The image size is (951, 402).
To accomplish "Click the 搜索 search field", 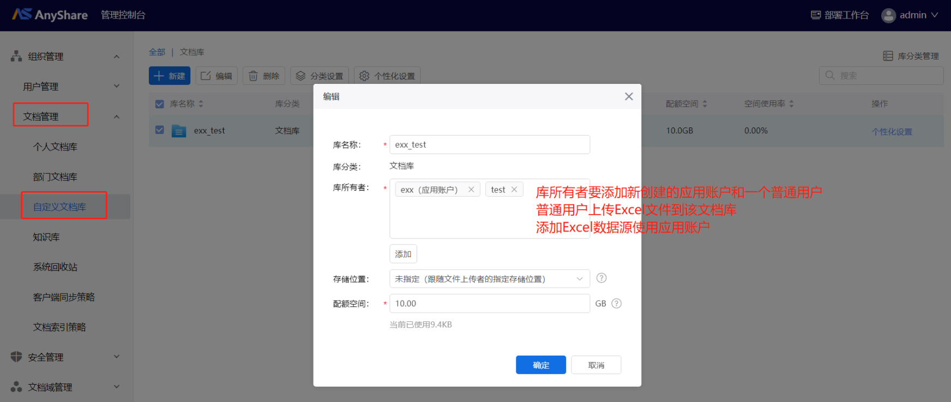I will tap(881, 76).
